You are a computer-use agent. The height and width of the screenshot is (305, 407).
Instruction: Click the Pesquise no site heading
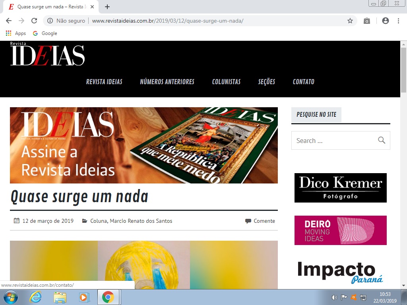coord(316,115)
